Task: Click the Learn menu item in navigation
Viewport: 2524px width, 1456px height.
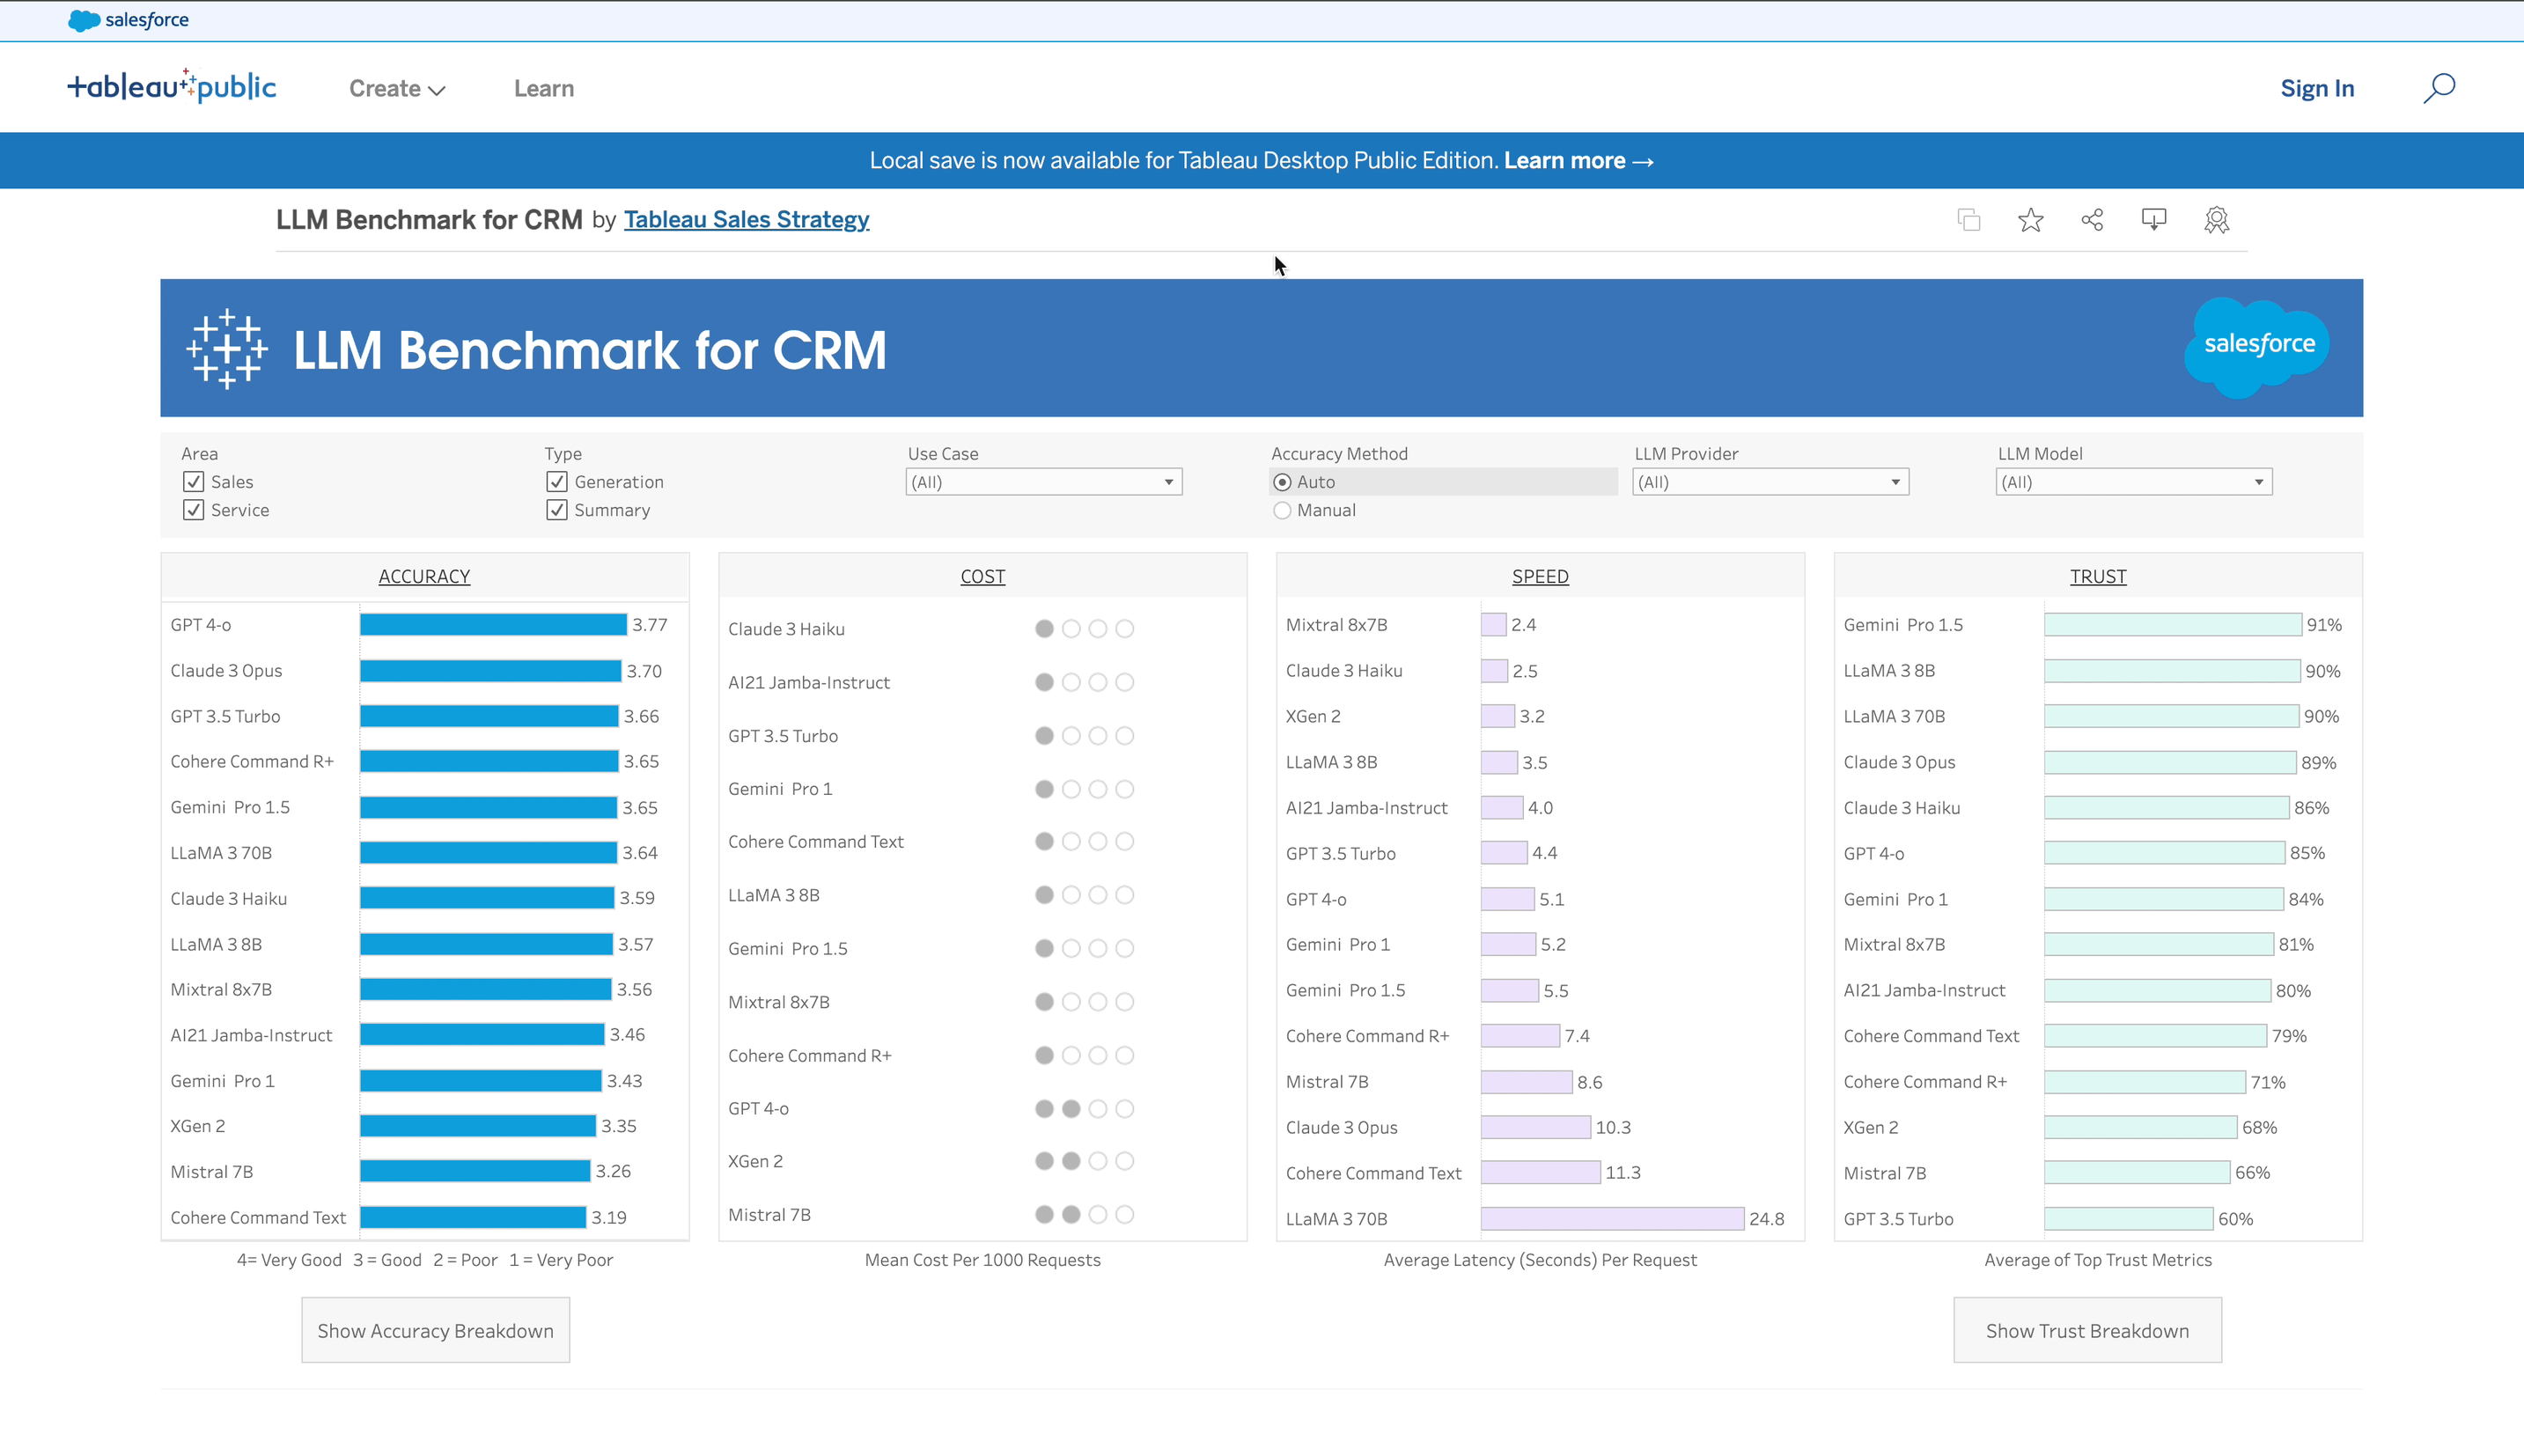Action: click(x=542, y=88)
